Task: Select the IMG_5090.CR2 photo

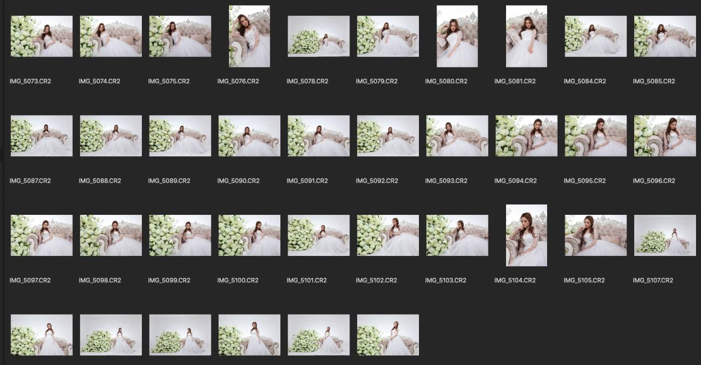Action: pos(249,135)
